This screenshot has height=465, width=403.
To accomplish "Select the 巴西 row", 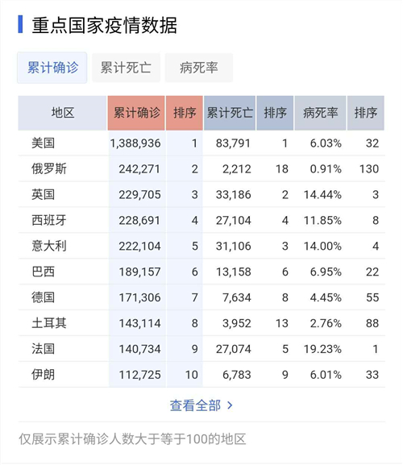I will pos(201,272).
